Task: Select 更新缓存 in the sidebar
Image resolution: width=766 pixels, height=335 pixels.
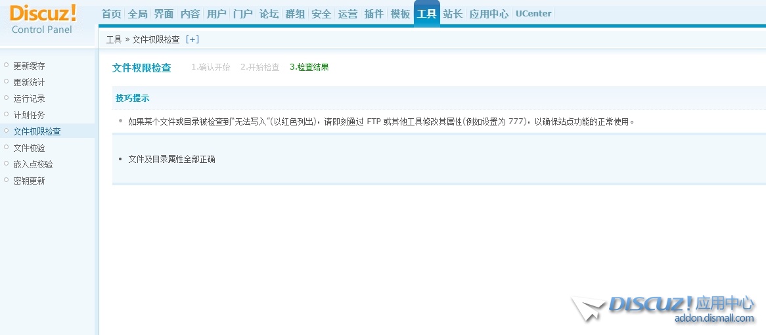Action: click(x=29, y=66)
